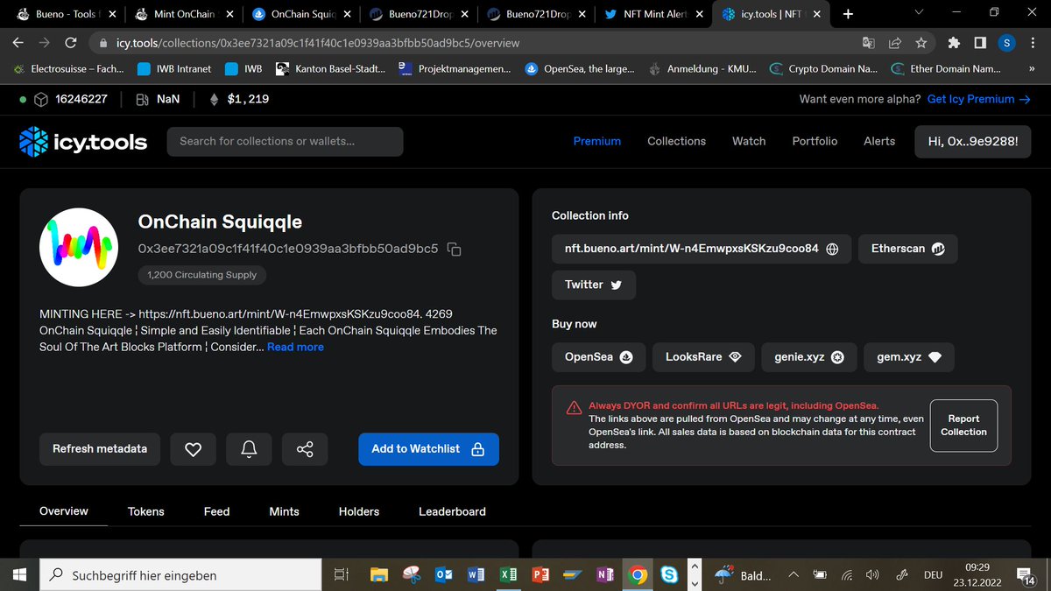Viewport: 1051px width, 591px height.
Task: Open Collections in the top navigation
Action: point(676,141)
